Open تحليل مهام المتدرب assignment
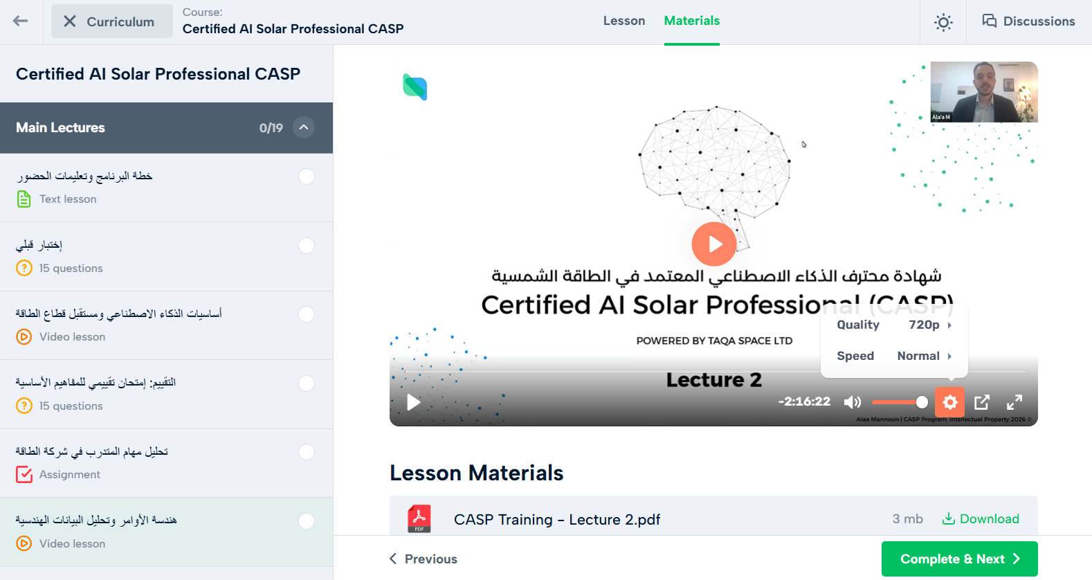The image size is (1092, 580). pyautogui.click(x=166, y=463)
